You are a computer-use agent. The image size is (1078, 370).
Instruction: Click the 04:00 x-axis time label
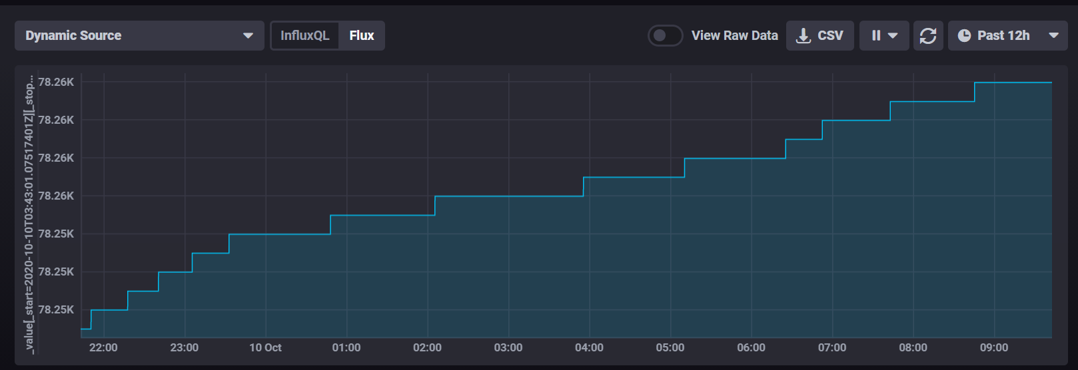click(x=589, y=347)
